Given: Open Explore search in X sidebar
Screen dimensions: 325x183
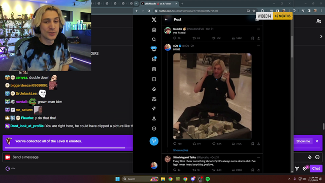Looking at the screenshot, I should pyautogui.click(x=154, y=40).
